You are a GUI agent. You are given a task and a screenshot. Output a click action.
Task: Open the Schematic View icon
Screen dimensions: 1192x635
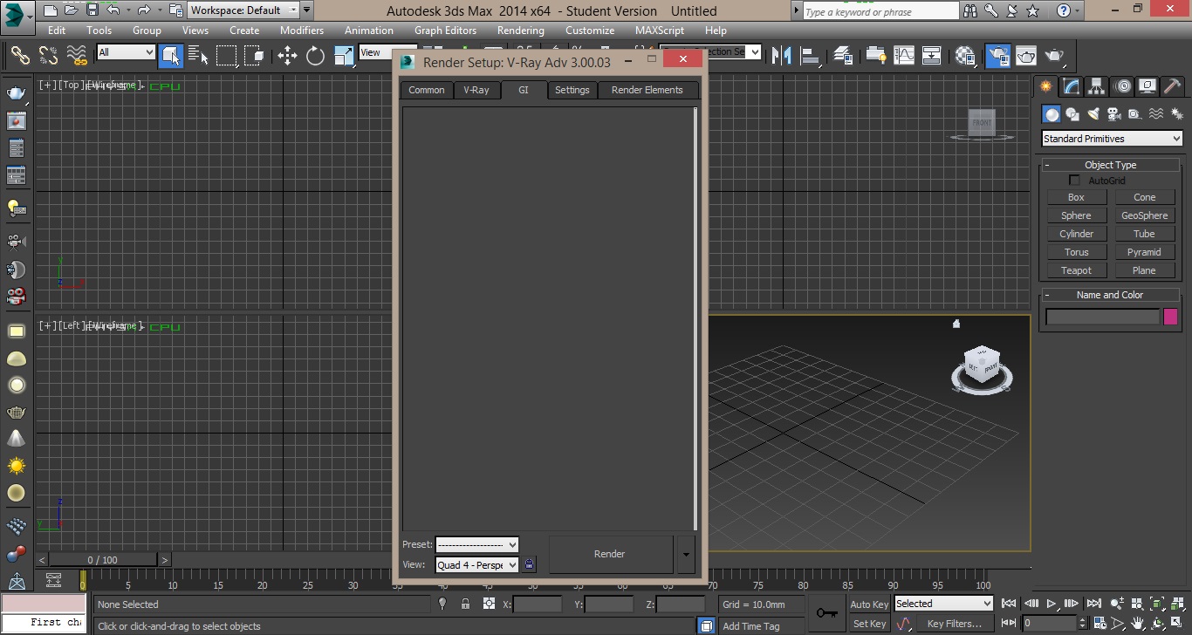pos(932,56)
